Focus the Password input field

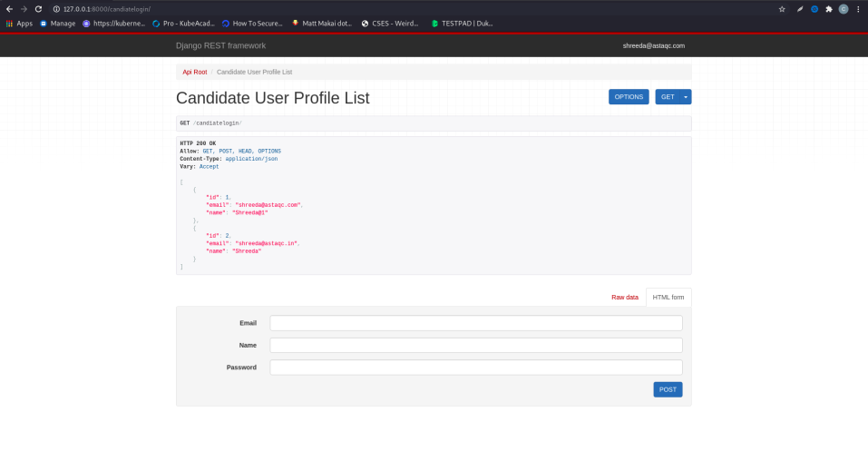pos(476,368)
